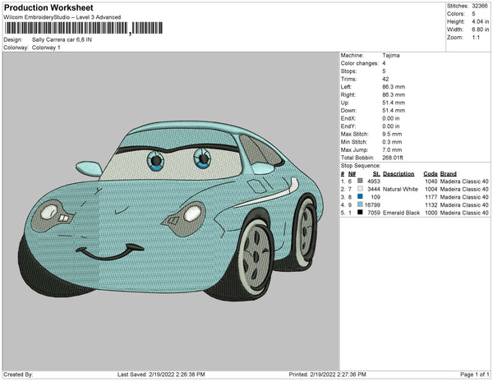This screenshot has height=381, width=493.
Task: Click the gray color swatch in stop 1
Action: [x=362, y=181]
